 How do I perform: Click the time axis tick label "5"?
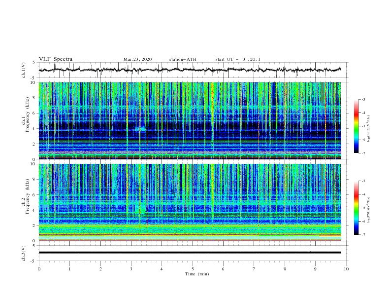(x=193, y=269)
